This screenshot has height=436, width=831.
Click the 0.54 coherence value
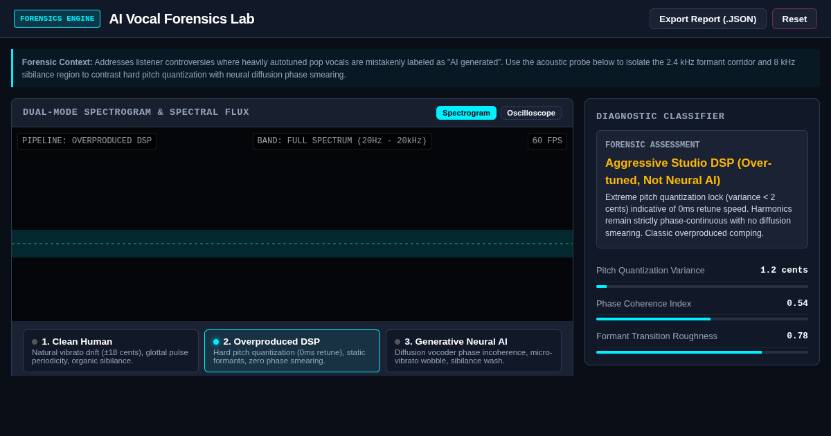tap(797, 303)
